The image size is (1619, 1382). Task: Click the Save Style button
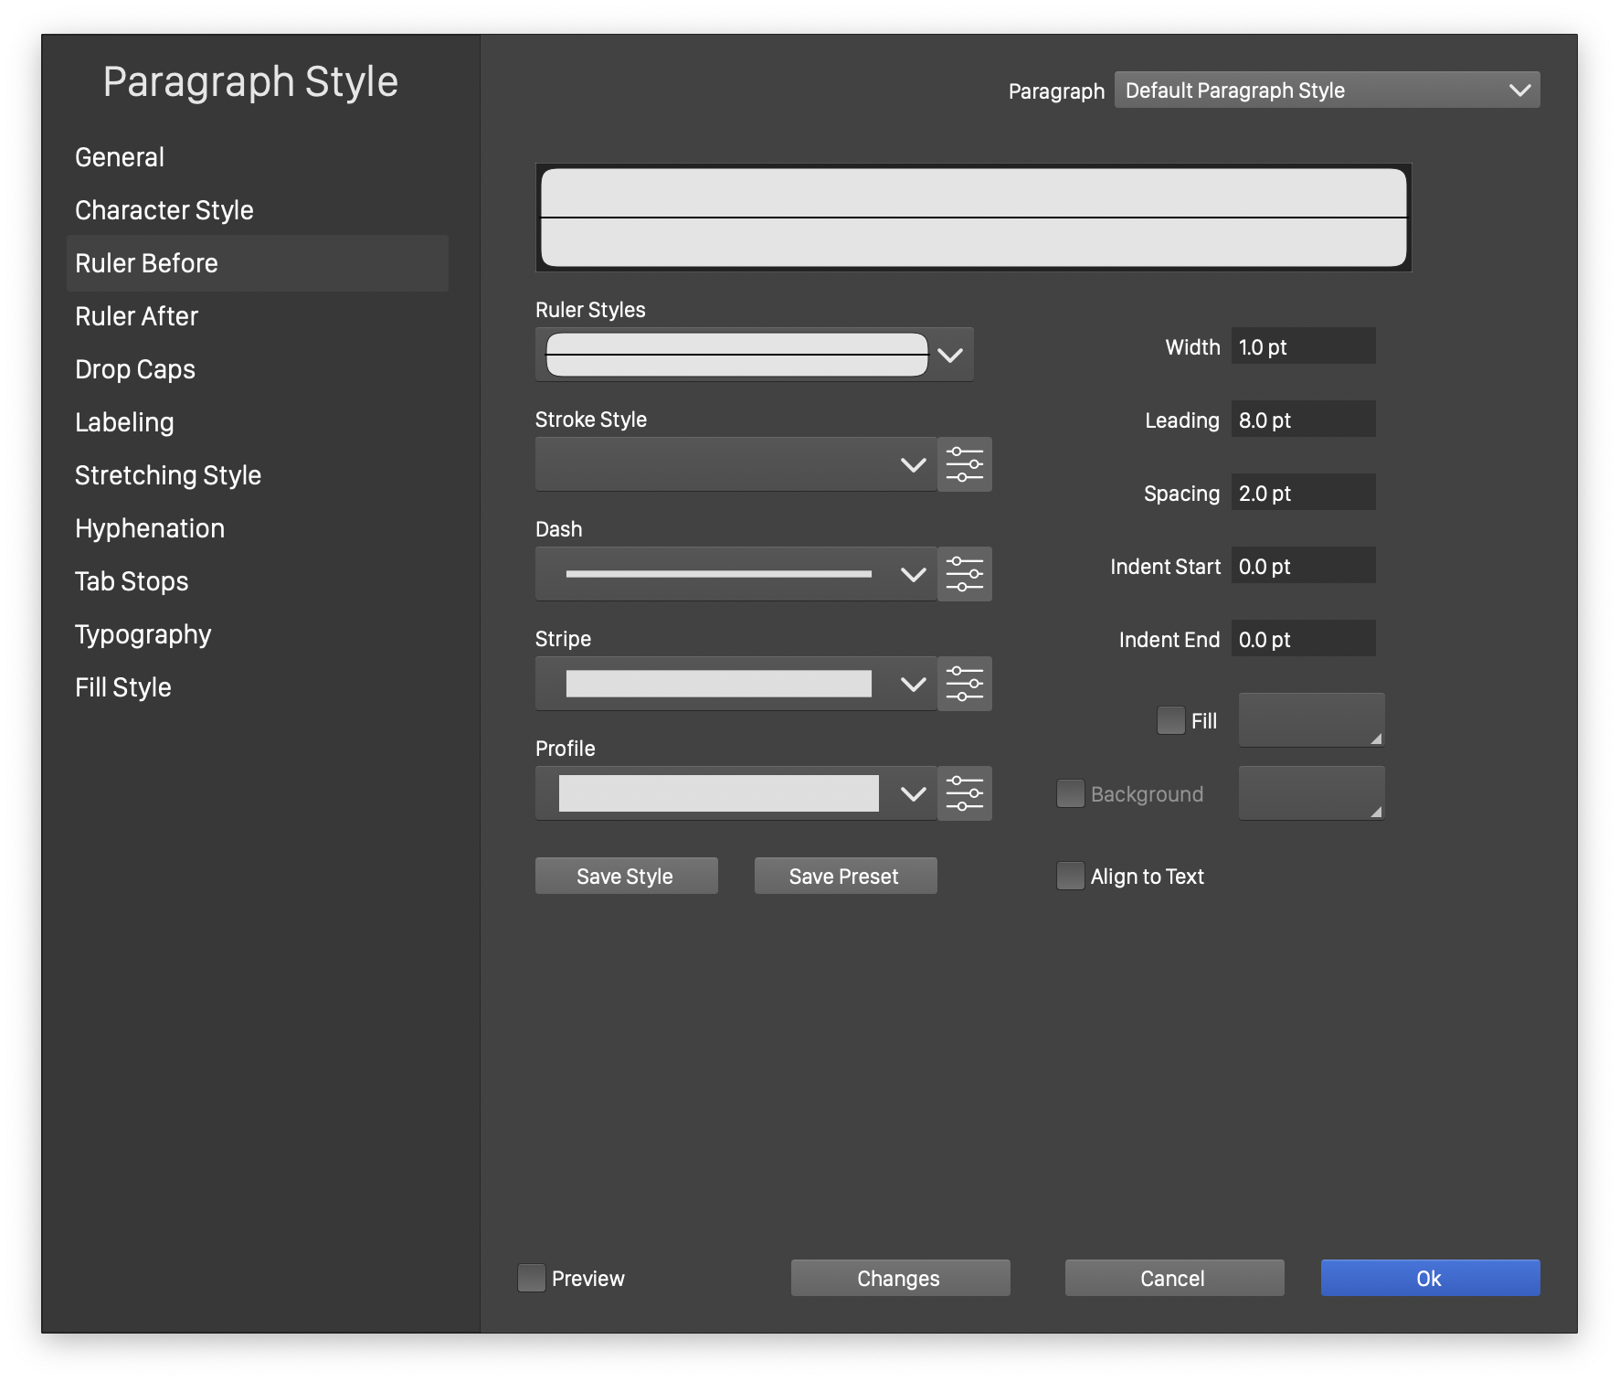click(x=626, y=876)
